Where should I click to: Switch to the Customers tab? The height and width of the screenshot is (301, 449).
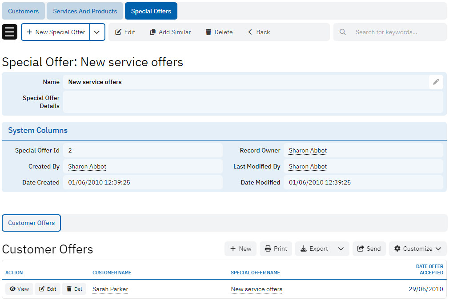24,11
